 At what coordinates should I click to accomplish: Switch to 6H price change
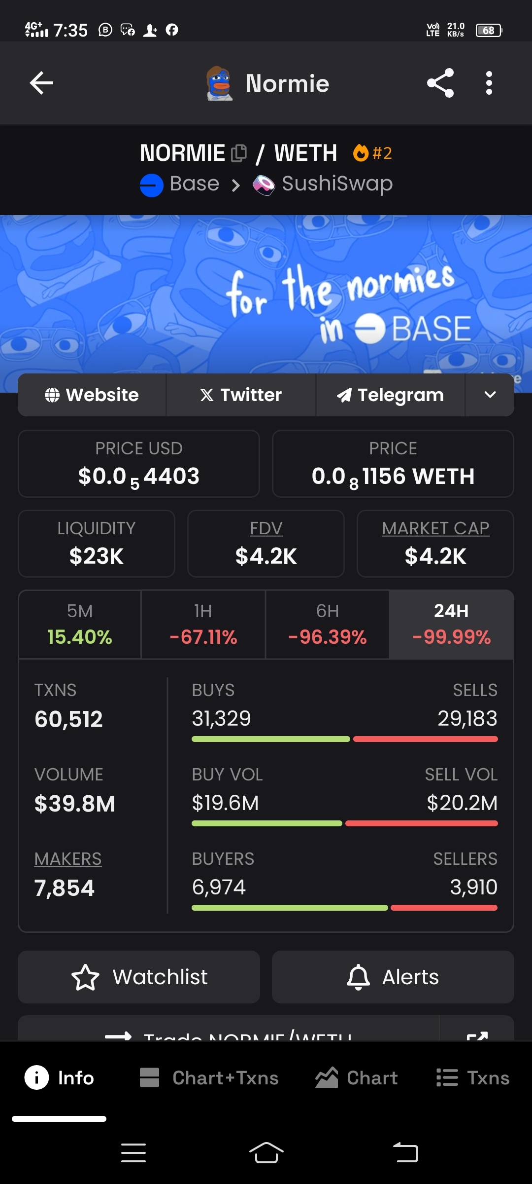[327, 625]
